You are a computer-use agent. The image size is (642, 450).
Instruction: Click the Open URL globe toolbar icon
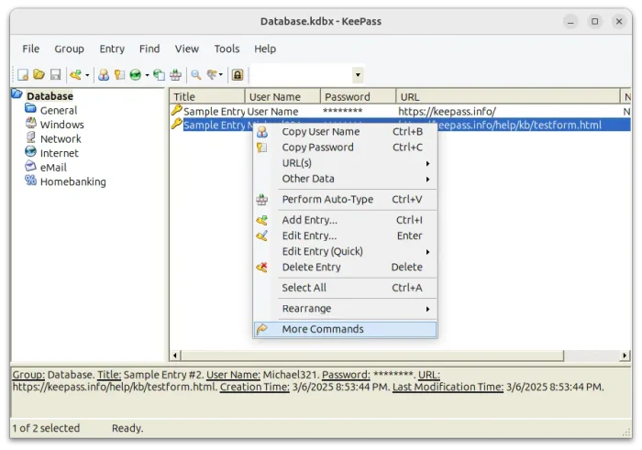click(x=135, y=74)
